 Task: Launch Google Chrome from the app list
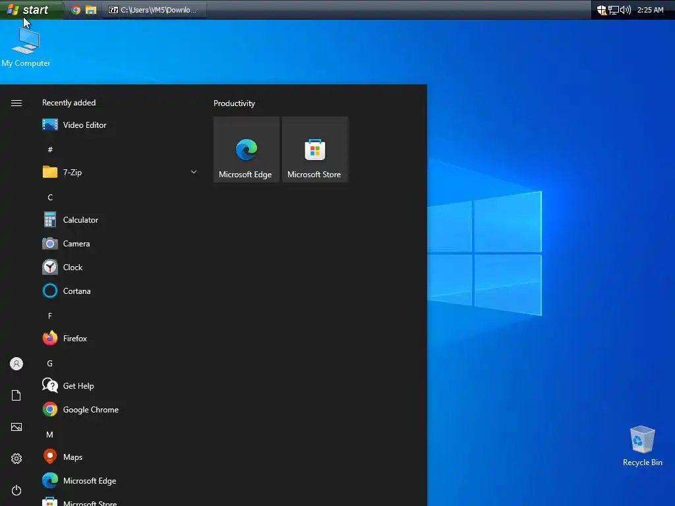[x=121, y=410]
